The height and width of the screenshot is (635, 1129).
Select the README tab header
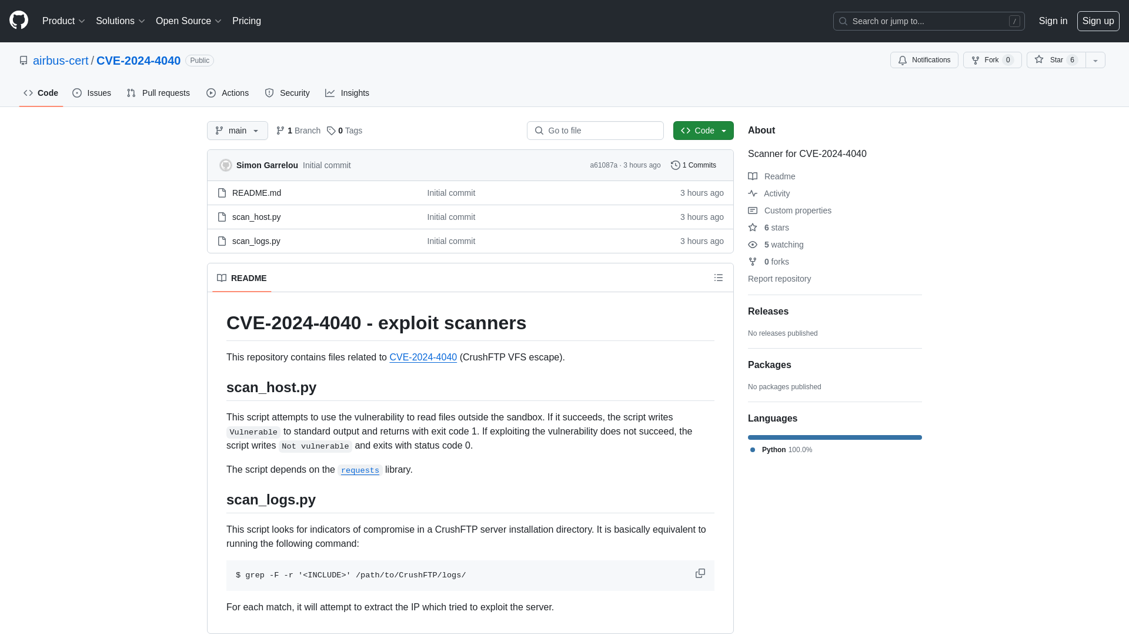point(242,278)
